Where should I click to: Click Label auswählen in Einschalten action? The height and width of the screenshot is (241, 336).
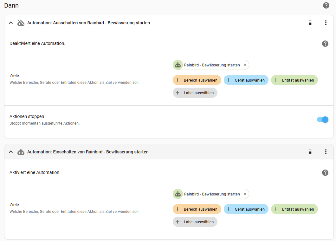tap(195, 222)
